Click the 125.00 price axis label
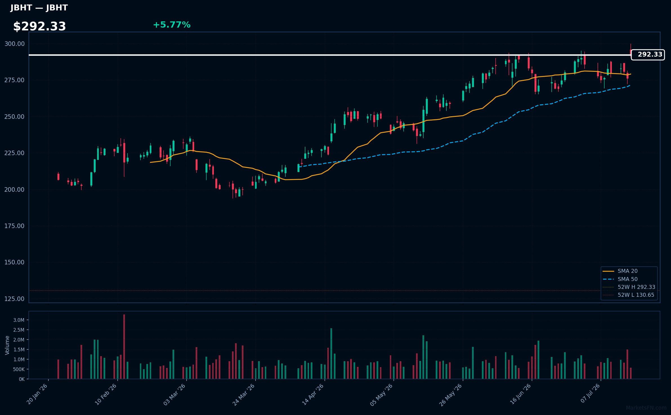Viewport: 671px width, 415px height. (14, 299)
